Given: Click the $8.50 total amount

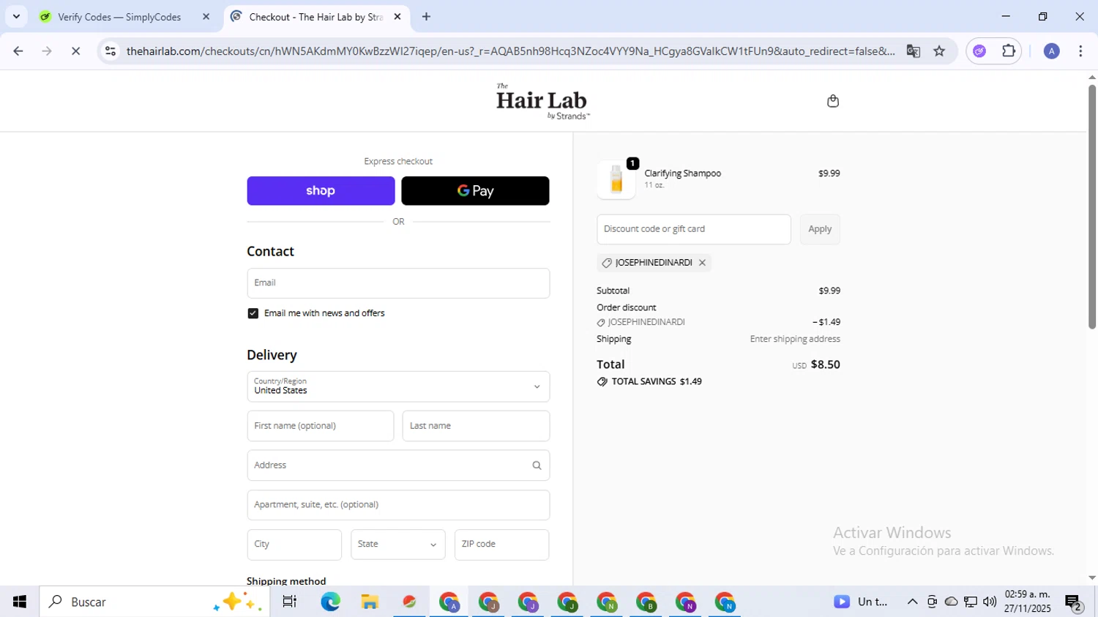Looking at the screenshot, I should coord(825,364).
